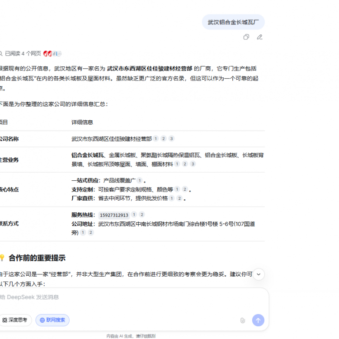
Task: Click the user message bubble 武汉铝合金长城瓦厂
Action: 233,22
